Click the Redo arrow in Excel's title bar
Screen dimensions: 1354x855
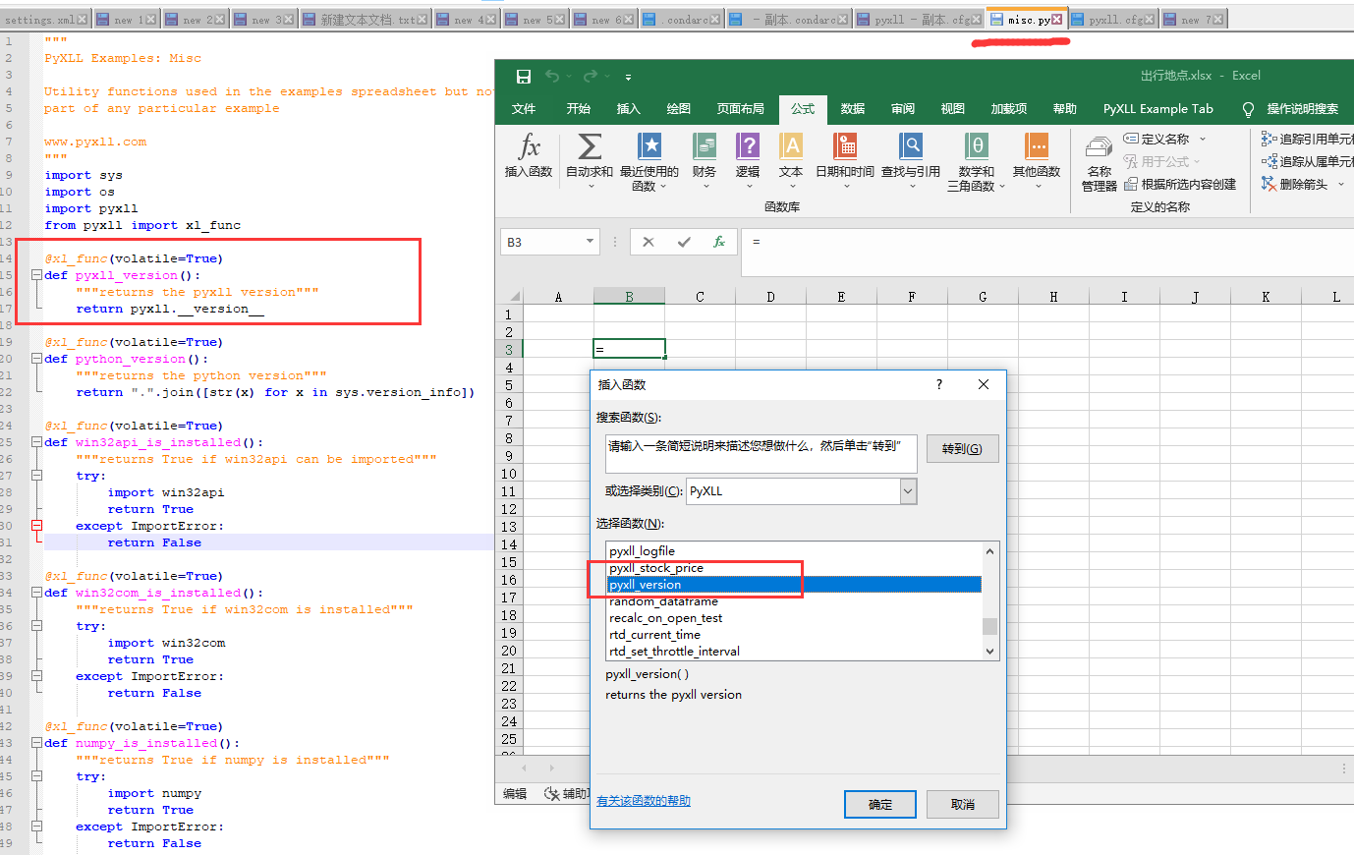tap(590, 77)
